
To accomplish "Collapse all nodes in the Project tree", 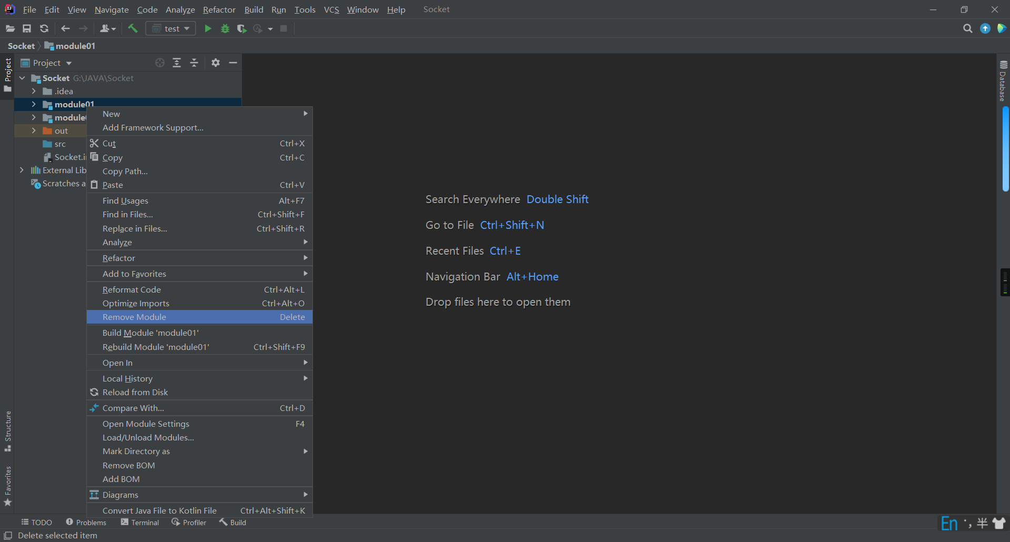I will click(x=194, y=63).
